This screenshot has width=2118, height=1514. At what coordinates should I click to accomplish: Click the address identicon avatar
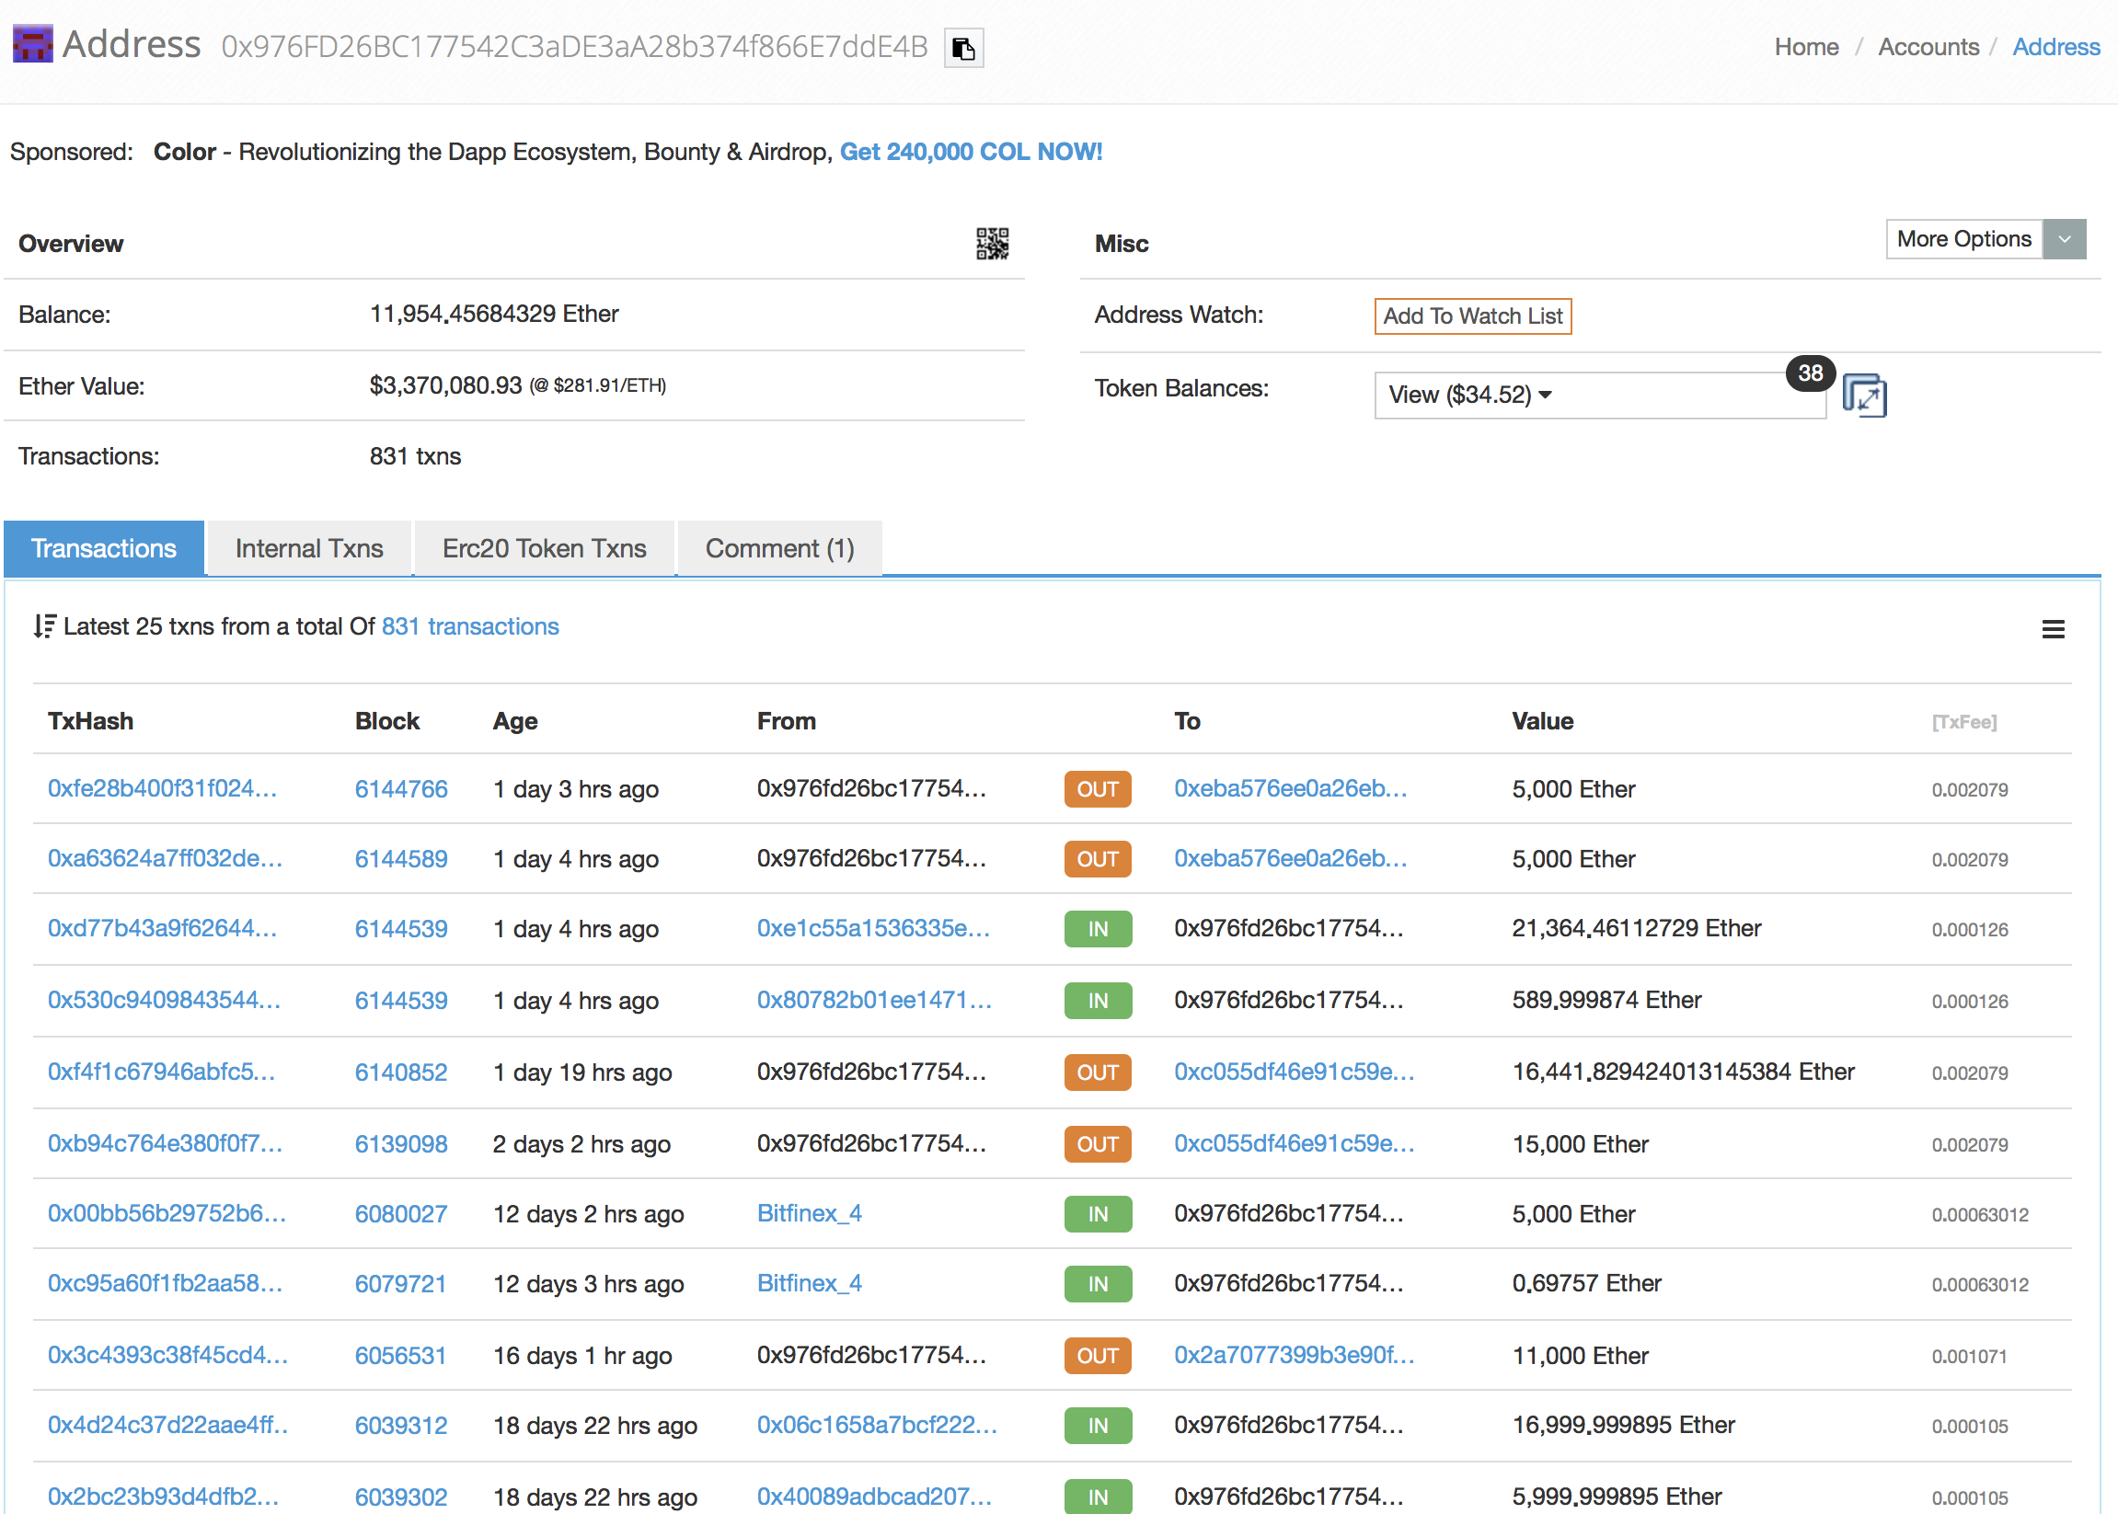pyautogui.click(x=32, y=44)
